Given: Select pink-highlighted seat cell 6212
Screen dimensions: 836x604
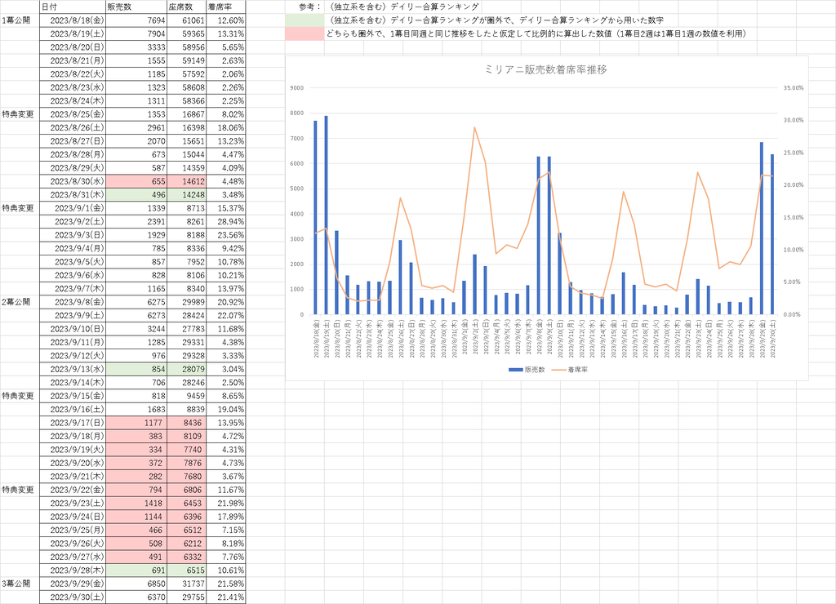Looking at the screenshot, I should point(186,544).
